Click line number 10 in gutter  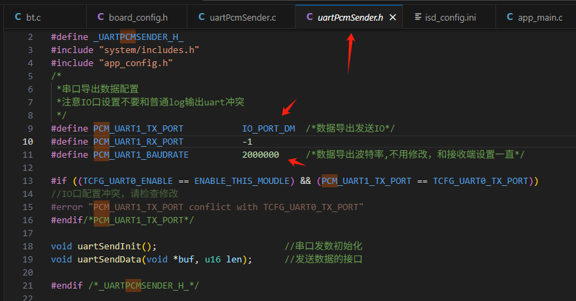tap(28, 142)
